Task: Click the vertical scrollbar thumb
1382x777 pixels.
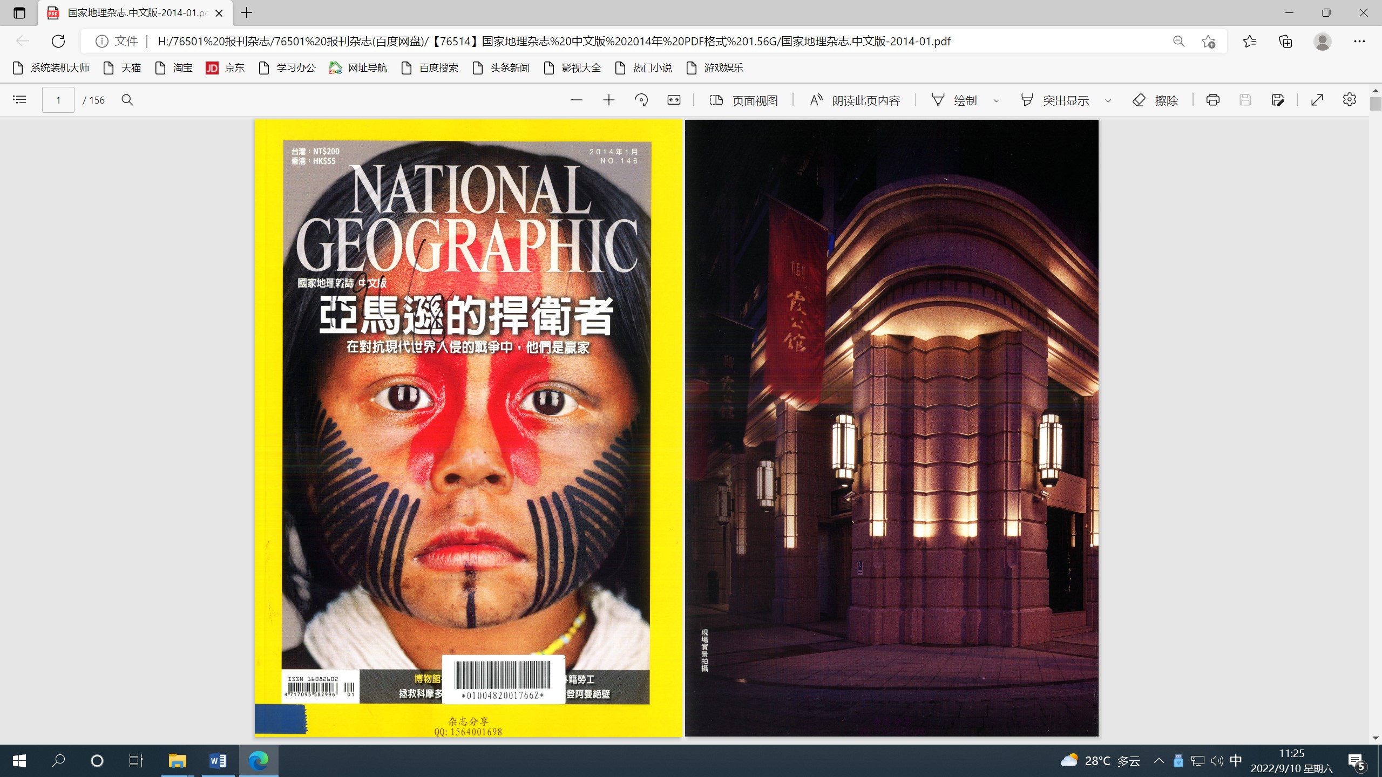Action: (x=1375, y=104)
